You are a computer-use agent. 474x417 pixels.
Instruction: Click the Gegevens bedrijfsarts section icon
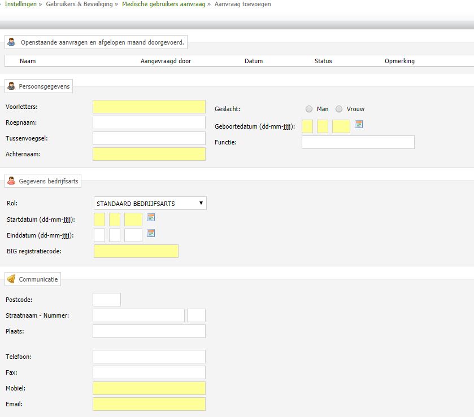coord(11,181)
